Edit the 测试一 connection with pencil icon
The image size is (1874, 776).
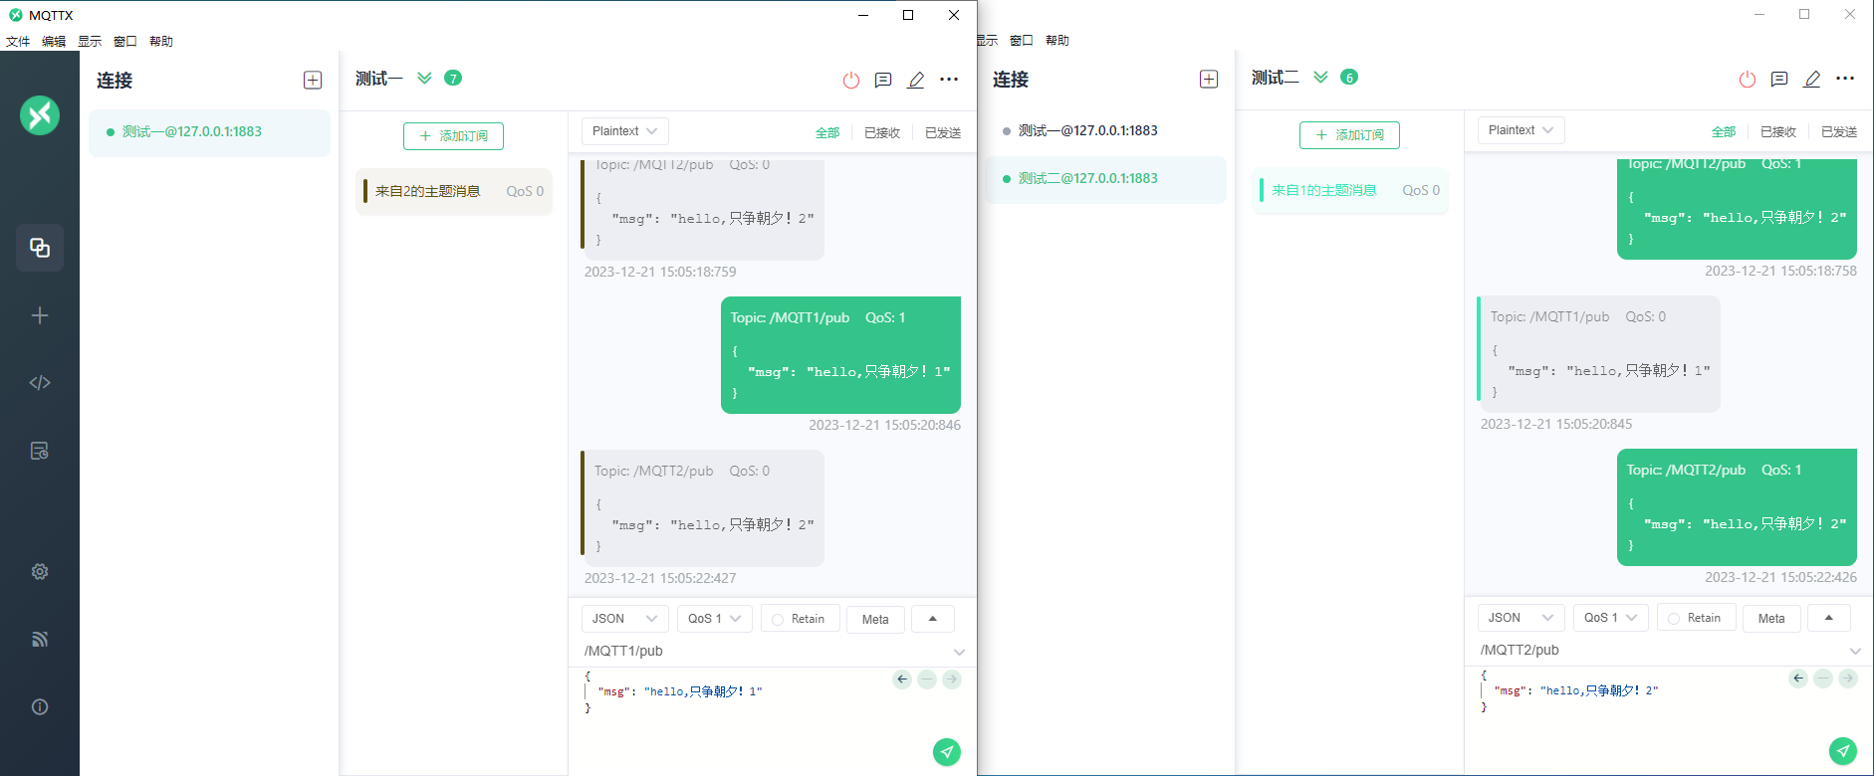pyautogui.click(x=916, y=81)
